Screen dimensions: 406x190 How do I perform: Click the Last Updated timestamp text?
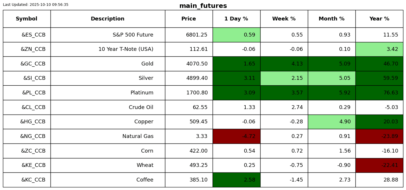36,5
